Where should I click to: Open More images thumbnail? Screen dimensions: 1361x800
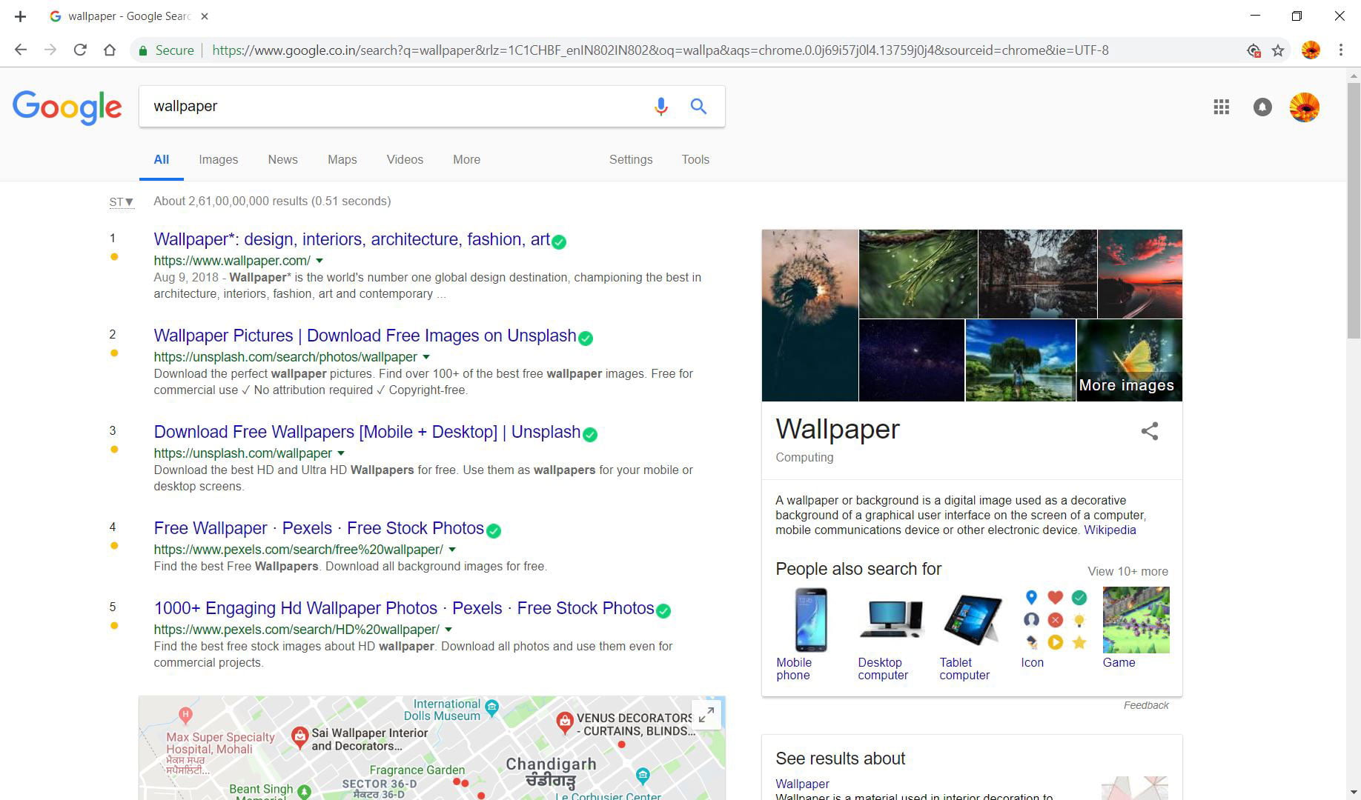pos(1129,361)
